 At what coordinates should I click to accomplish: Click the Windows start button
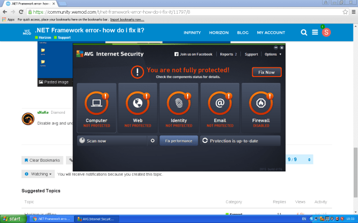(x=13, y=219)
